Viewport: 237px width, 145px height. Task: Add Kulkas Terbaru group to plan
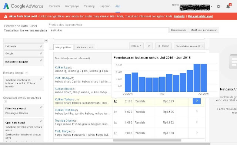[197, 101]
